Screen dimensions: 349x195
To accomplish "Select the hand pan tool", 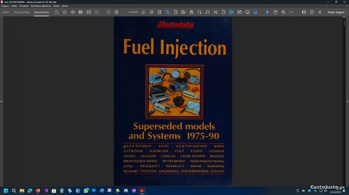I will [x=275, y=12].
